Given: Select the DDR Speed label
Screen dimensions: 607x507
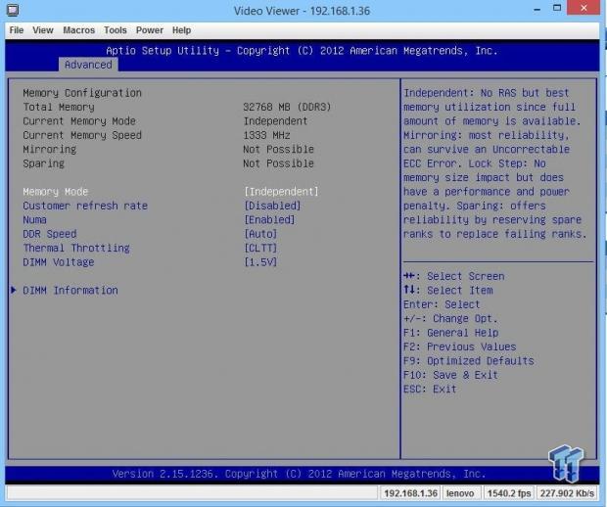Looking at the screenshot, I should point(50,234).
